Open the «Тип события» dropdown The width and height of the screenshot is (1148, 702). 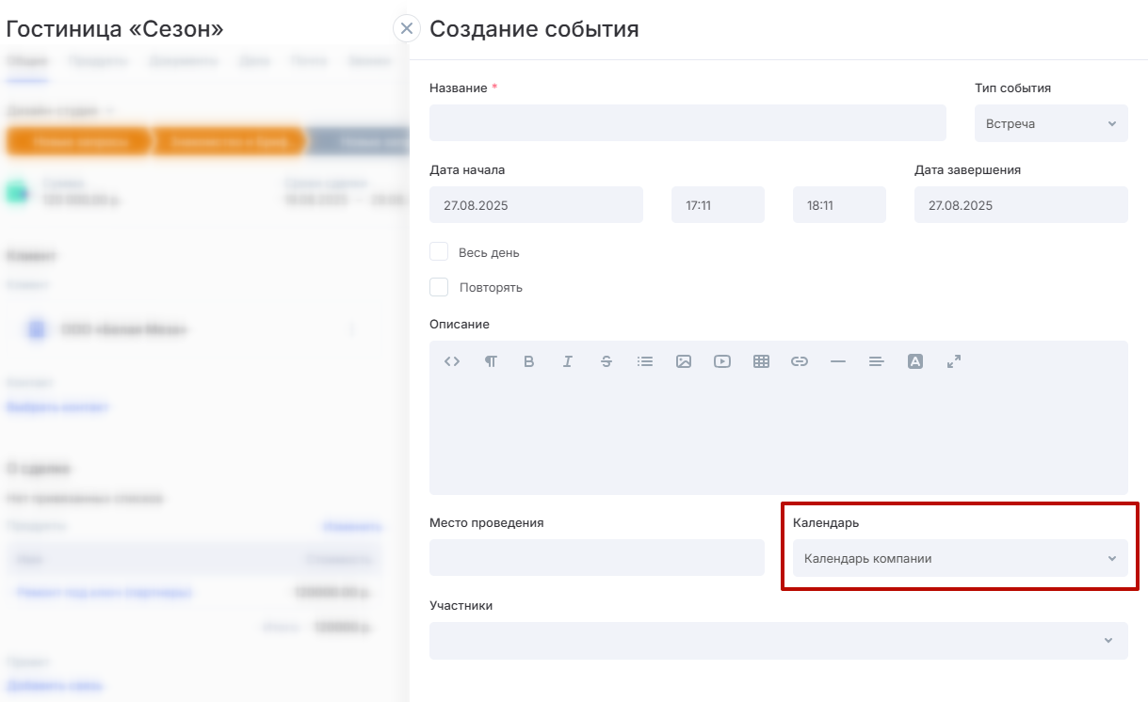[1050, 123]
